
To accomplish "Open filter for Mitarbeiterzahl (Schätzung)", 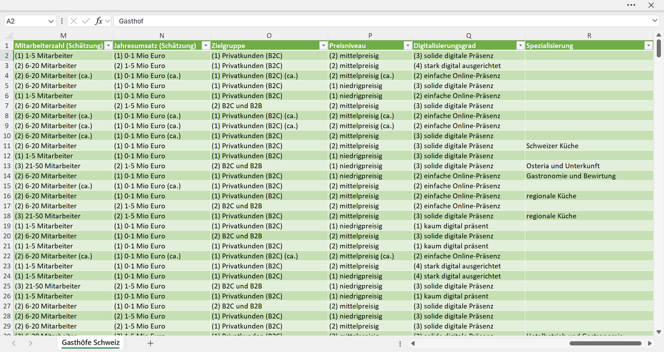I will pos(108,45).
